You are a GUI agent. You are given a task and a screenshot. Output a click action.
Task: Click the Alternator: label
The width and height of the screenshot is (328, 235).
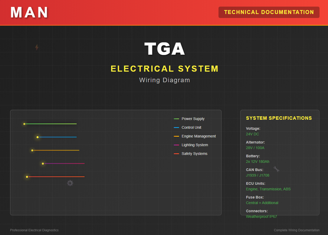pos(256,142)
